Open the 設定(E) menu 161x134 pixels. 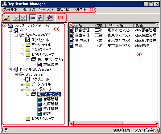63,10
